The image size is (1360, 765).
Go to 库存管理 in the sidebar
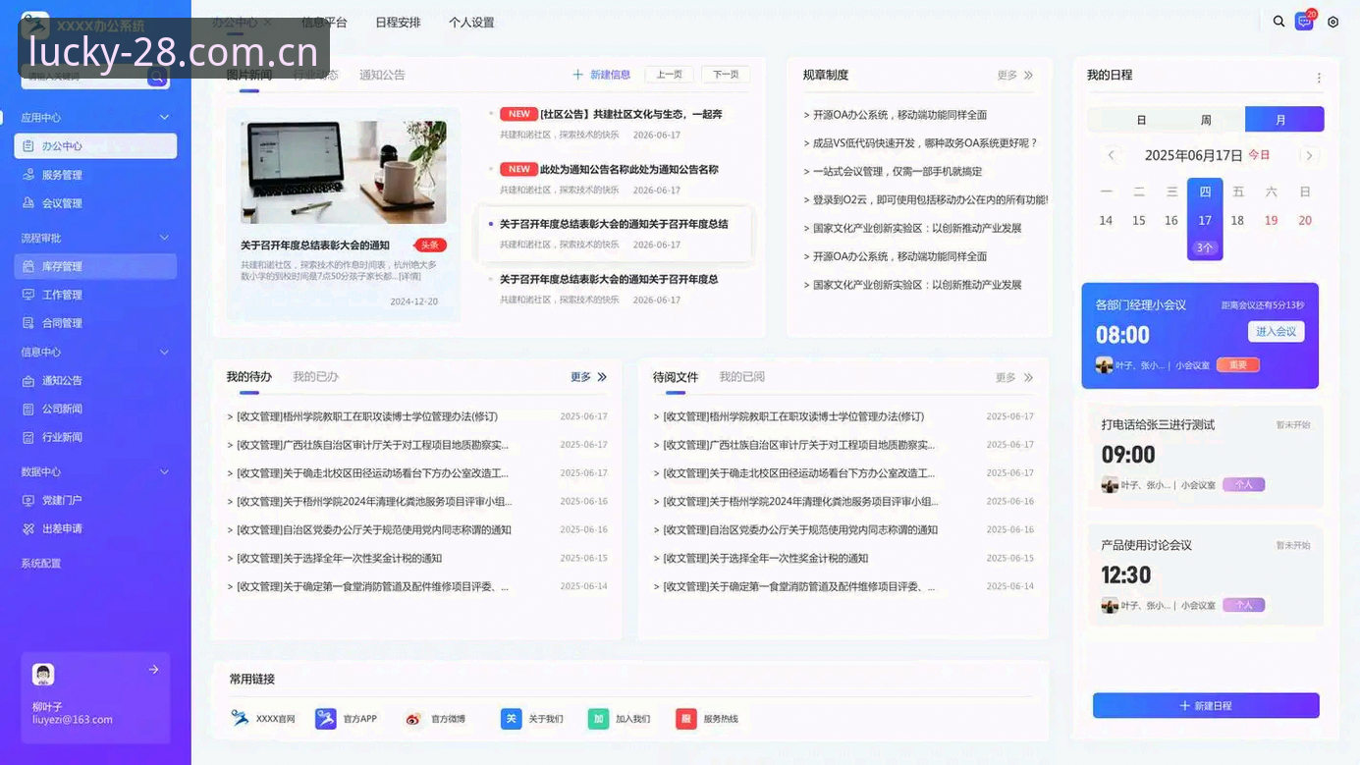pyautogui.click(x=95, y=266)
